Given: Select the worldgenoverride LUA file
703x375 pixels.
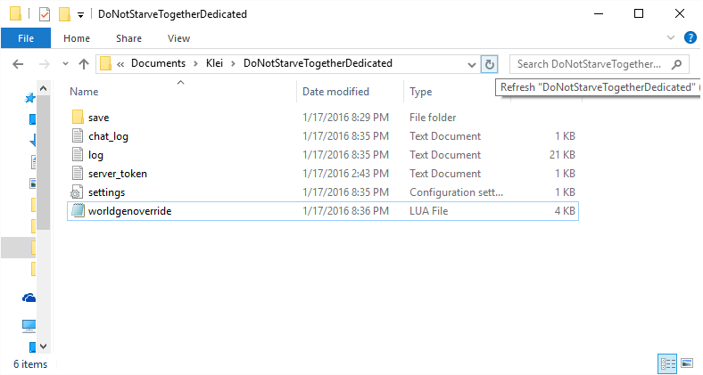Looking at the screenshot, I should tap(132, 211).
